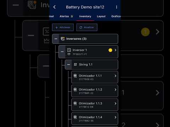170x127 pixels.
Task: Collapse the Inversor 1 node
Action: tap(62, 52)
